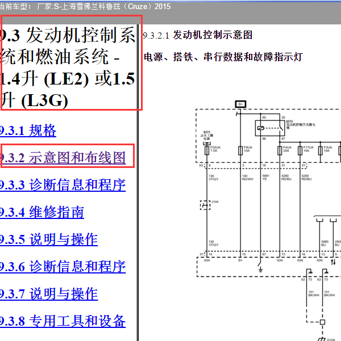This screenshot has width=341, height=341.
Task: Click the B+ battery terminal symbol
Action: (x=240, y=104)
